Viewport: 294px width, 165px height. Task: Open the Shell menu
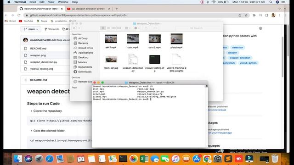(x=33, y=2)
